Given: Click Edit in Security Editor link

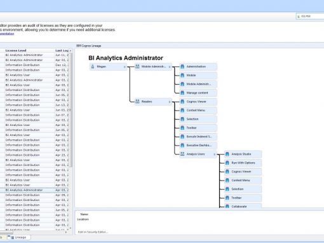Looking at the screenshot, I should (93, 232).
